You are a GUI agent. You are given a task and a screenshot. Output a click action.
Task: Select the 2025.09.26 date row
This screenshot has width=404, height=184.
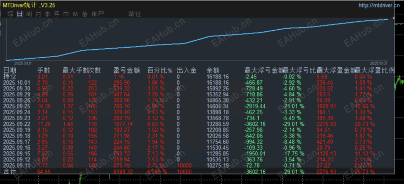16,100
